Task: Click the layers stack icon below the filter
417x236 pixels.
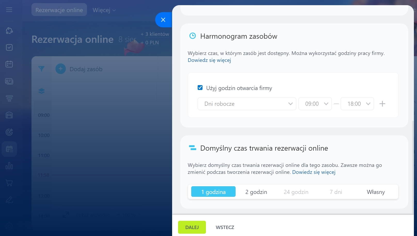Action: [x=42, y=91]
